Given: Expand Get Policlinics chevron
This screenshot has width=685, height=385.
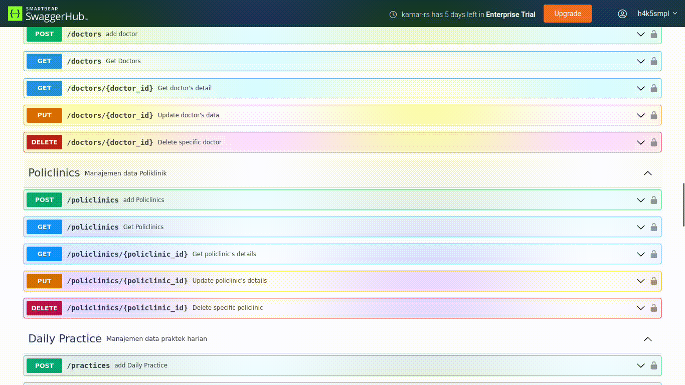Looking at the screenshot, I should coord(640,227).
